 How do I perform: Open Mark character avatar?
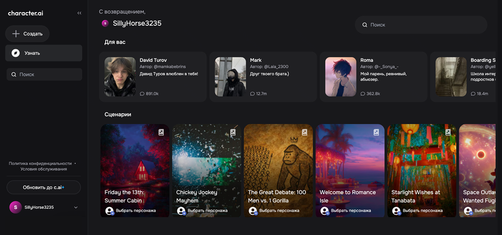pyautogui.click(x=231, y=77)
